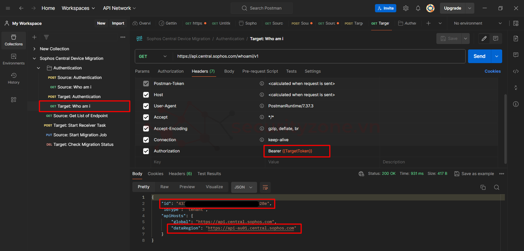Open the Workspaces dropdown
The image size is (524, 251).
tap(78, 8)
